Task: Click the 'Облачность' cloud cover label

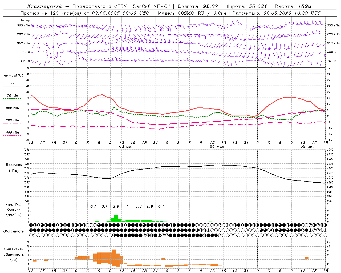Action: coord(14,231)
